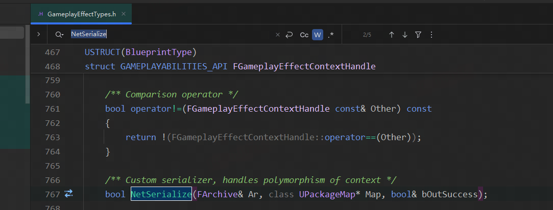
Task: Toggle Match Case (Cc) option
Action: [304, 35]
